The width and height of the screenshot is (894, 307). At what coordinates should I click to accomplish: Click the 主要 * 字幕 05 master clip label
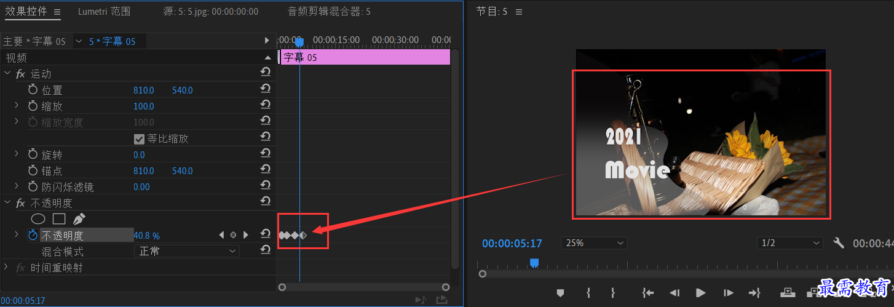[x=34, y=41]
